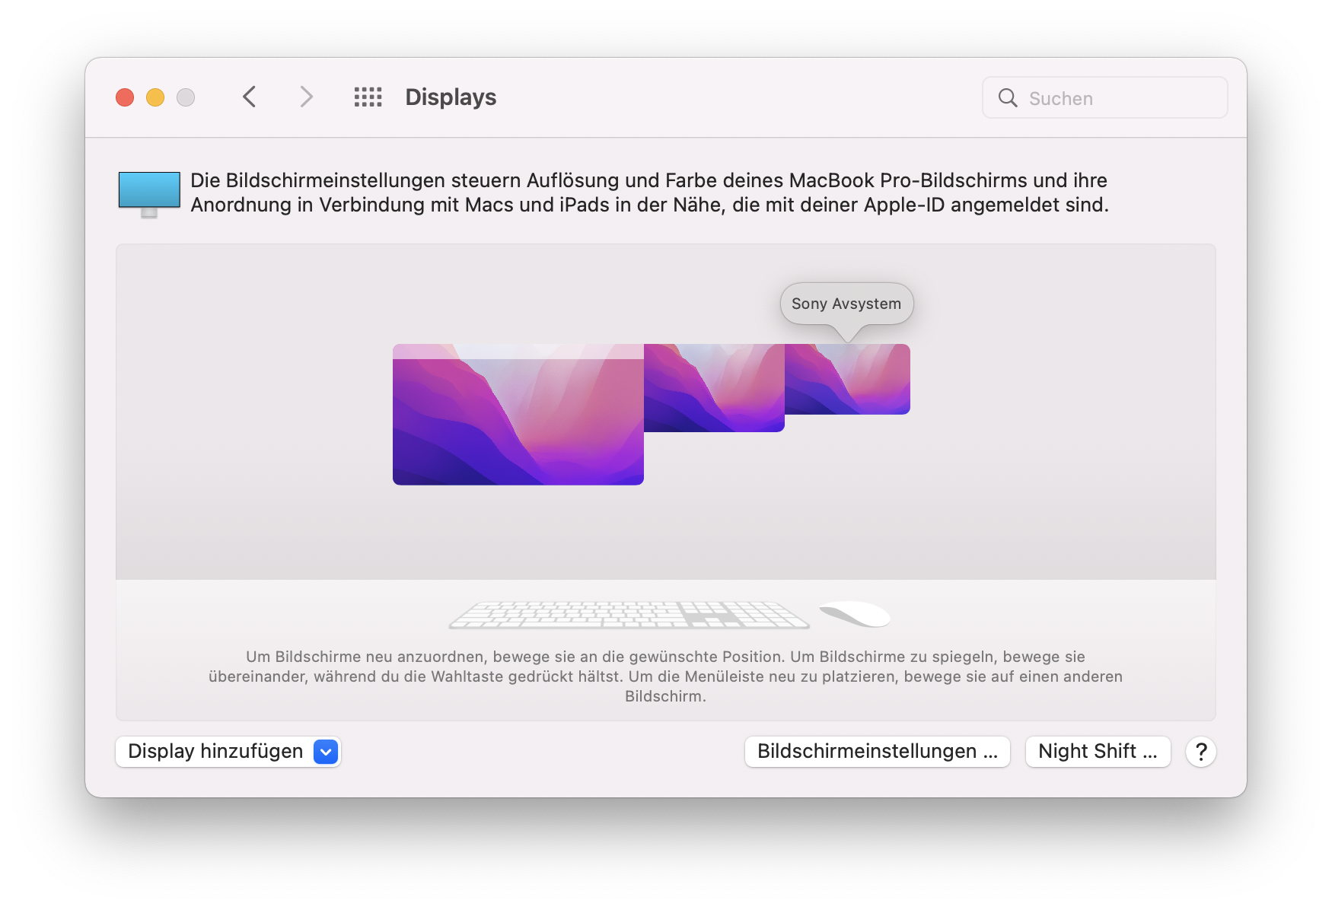
Task: Open help with the question mark button
Action: [x=1200, y=752]
